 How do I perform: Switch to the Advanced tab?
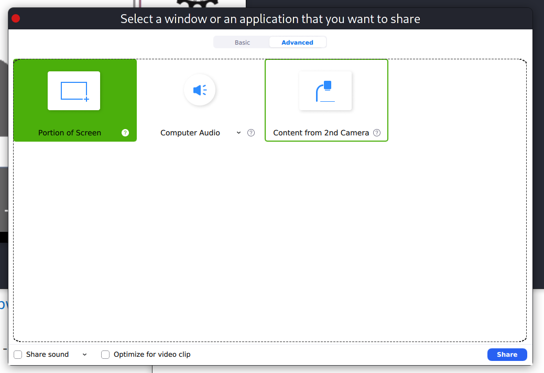pyautogui.click(x=297, y=42)
